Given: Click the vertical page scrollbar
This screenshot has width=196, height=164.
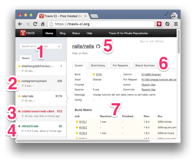Looking at the screenshot, I should [179, 42].
